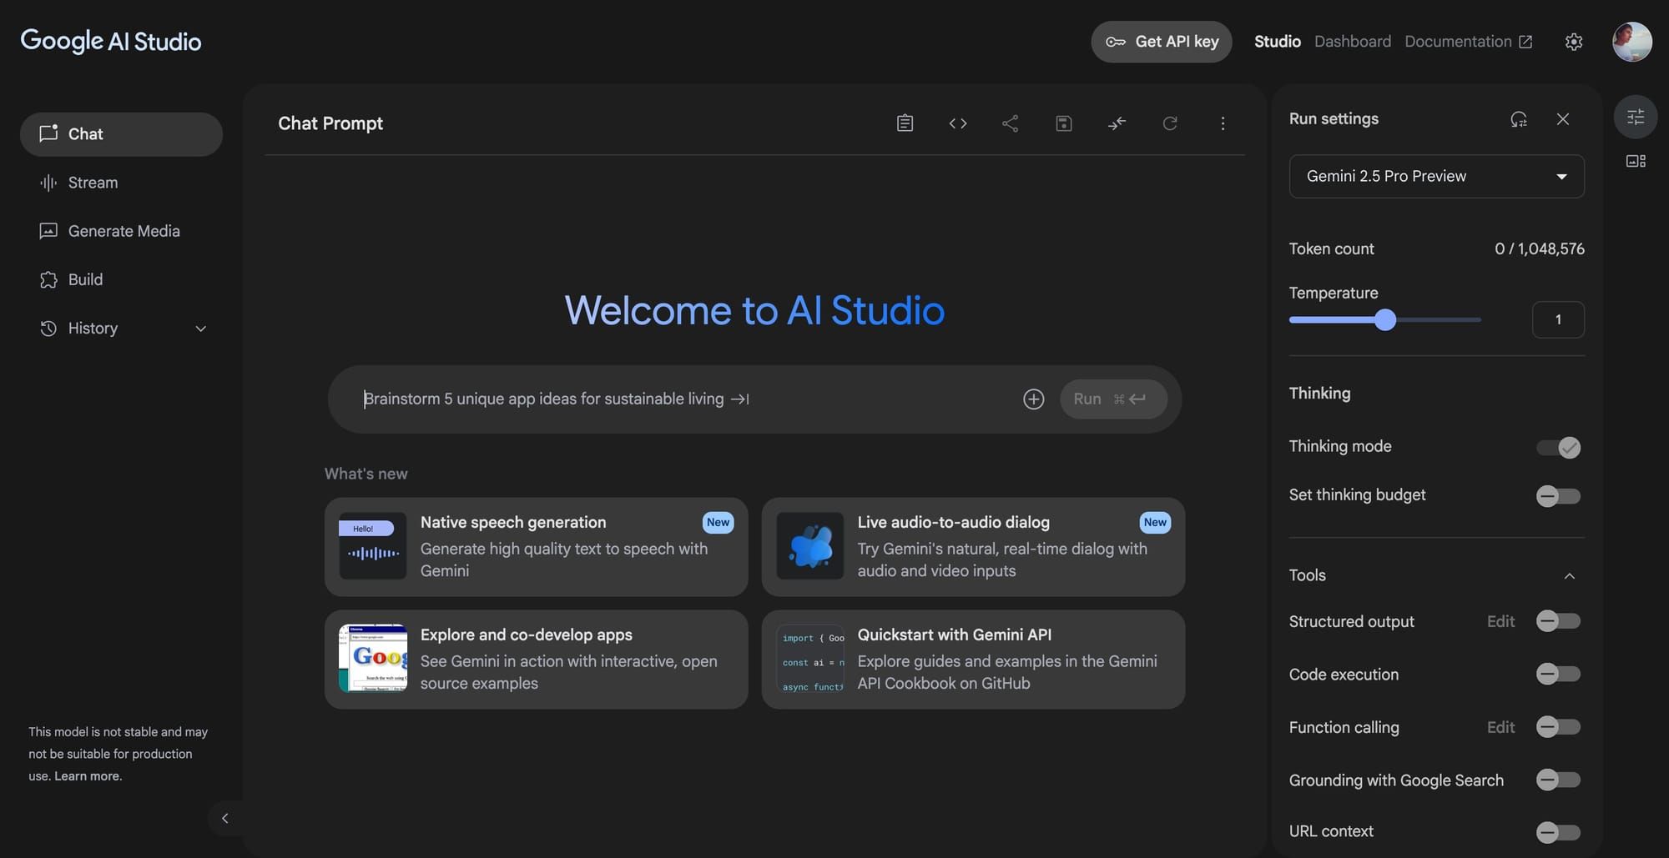Click the compare mode arrows icon
Image resolution: width=1669 pixels, height=858 pixels.
(x=1117, y=123)
